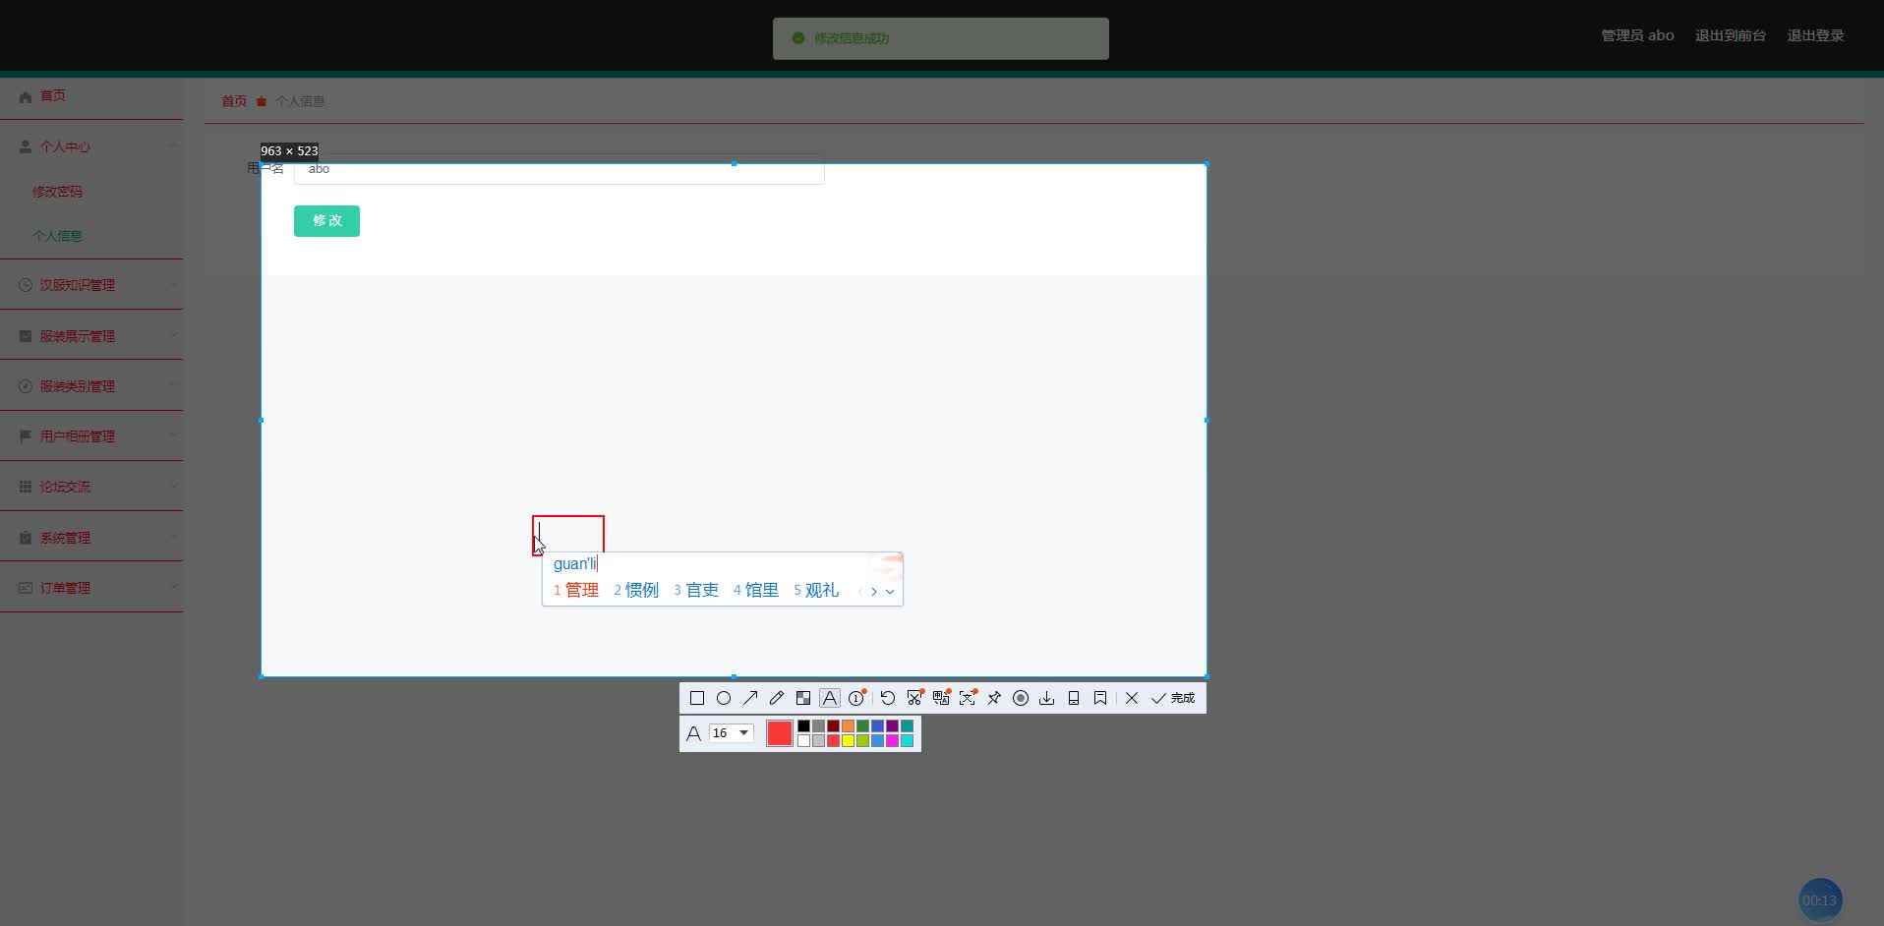Click the current red color preview
Image resolution: width=1884 pixels, height=926 pixels.
click(x=780, y=733)
